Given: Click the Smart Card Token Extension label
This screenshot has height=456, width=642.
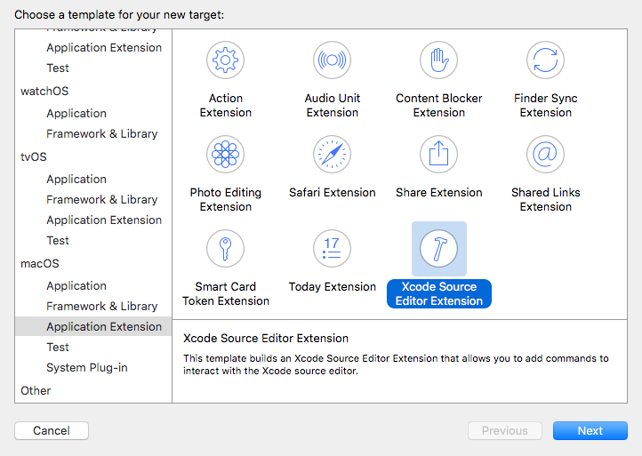Looking at the screenshot, I should pyautogui.click(x=226, y=293).
